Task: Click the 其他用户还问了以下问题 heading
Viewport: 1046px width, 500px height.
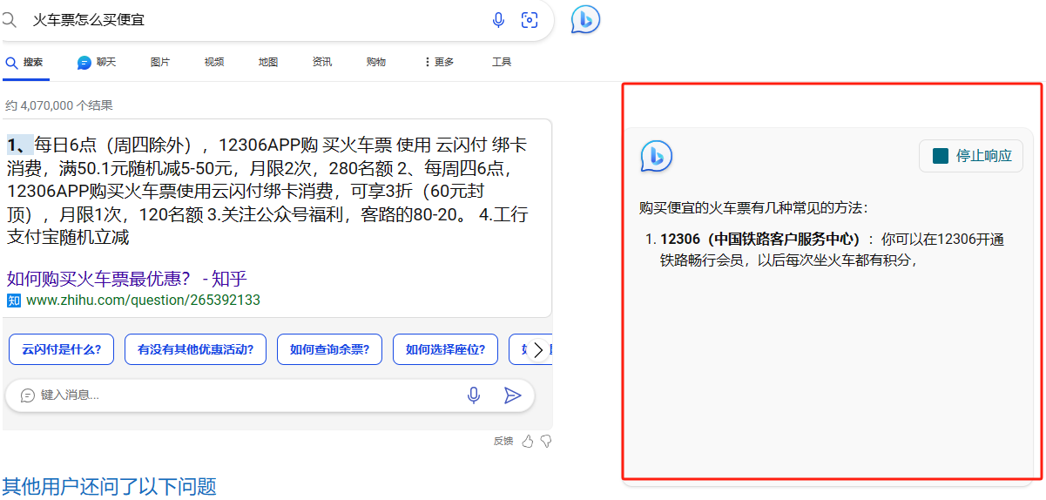Action: coord(109,486)
